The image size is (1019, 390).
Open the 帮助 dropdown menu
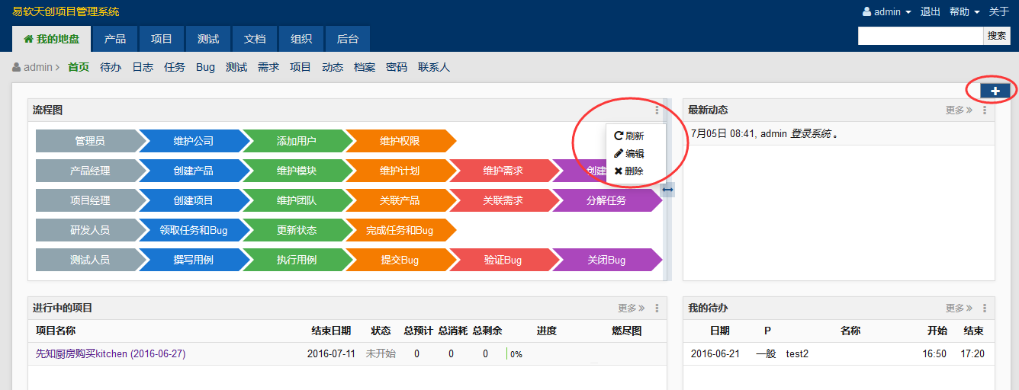964,11
